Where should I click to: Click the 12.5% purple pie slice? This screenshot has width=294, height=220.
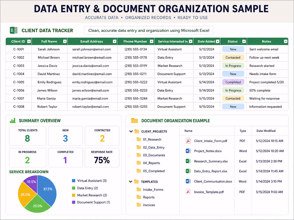[31, 182]
